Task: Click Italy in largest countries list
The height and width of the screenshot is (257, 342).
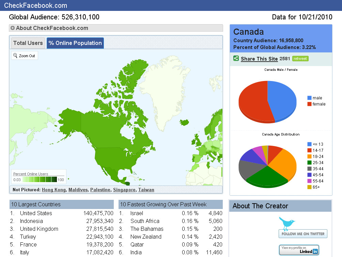Action: click(x=25, y=253)
